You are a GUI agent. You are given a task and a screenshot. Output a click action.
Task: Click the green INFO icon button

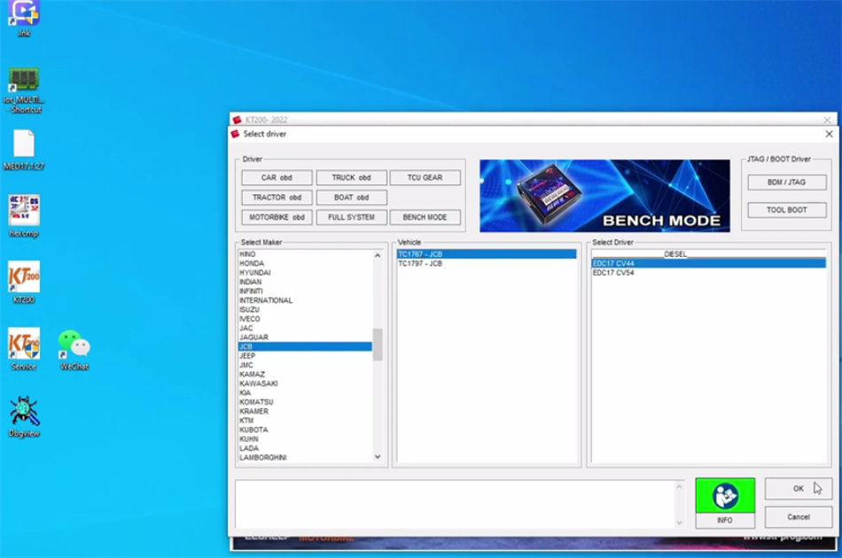coord(725,498)
